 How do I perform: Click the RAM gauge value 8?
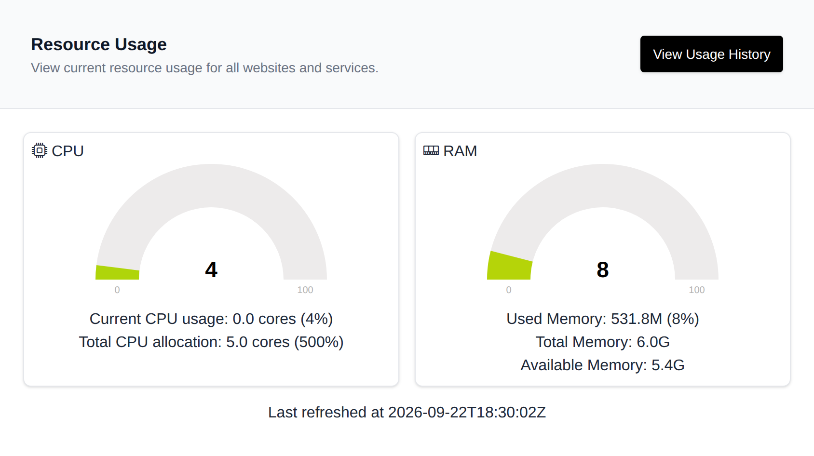point(603,269)
